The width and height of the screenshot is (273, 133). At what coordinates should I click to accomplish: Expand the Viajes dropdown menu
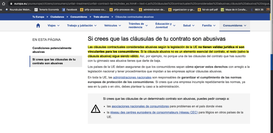pyautogui.click(x=53, y=25)
